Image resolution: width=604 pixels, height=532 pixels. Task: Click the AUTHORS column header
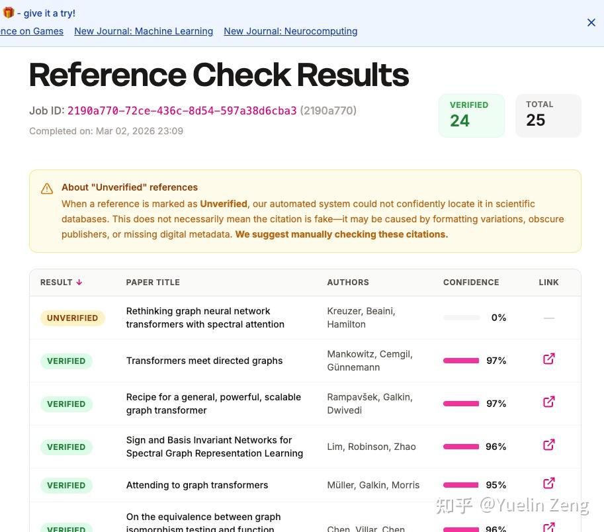pyautogui.click(x=348, y=283)
